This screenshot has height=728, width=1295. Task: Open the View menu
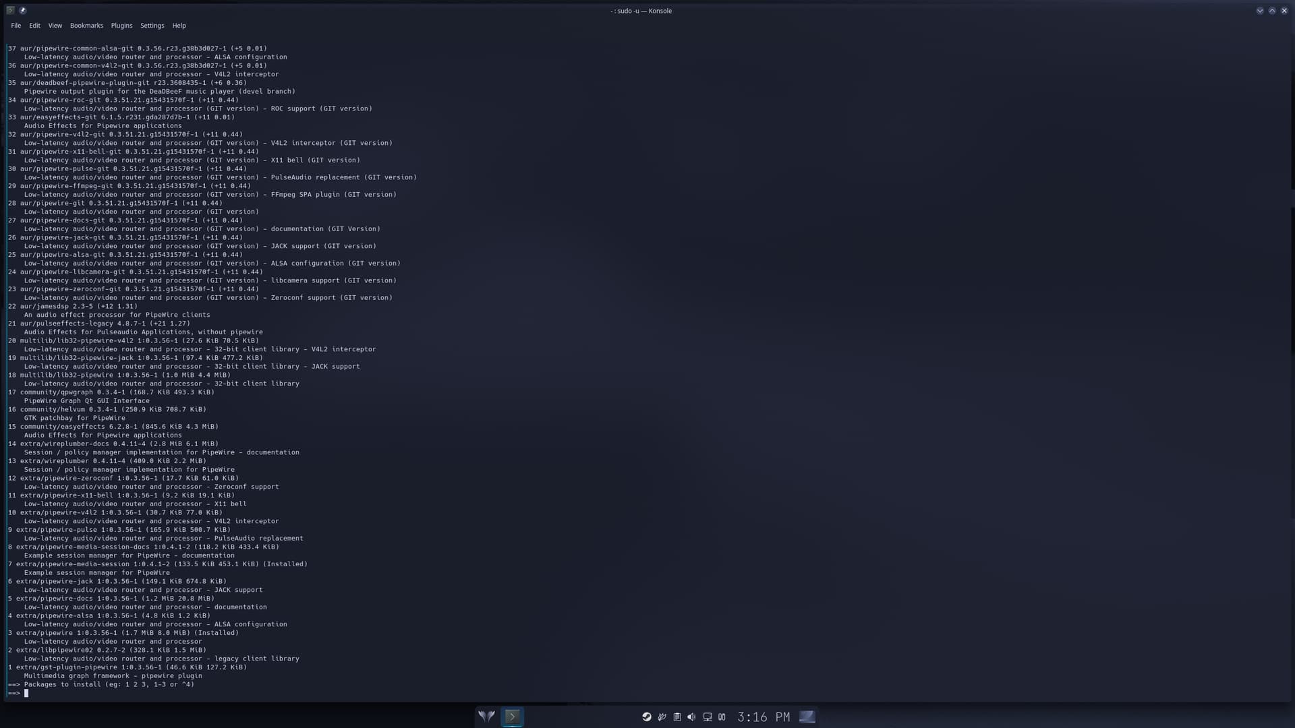point(55,25)
